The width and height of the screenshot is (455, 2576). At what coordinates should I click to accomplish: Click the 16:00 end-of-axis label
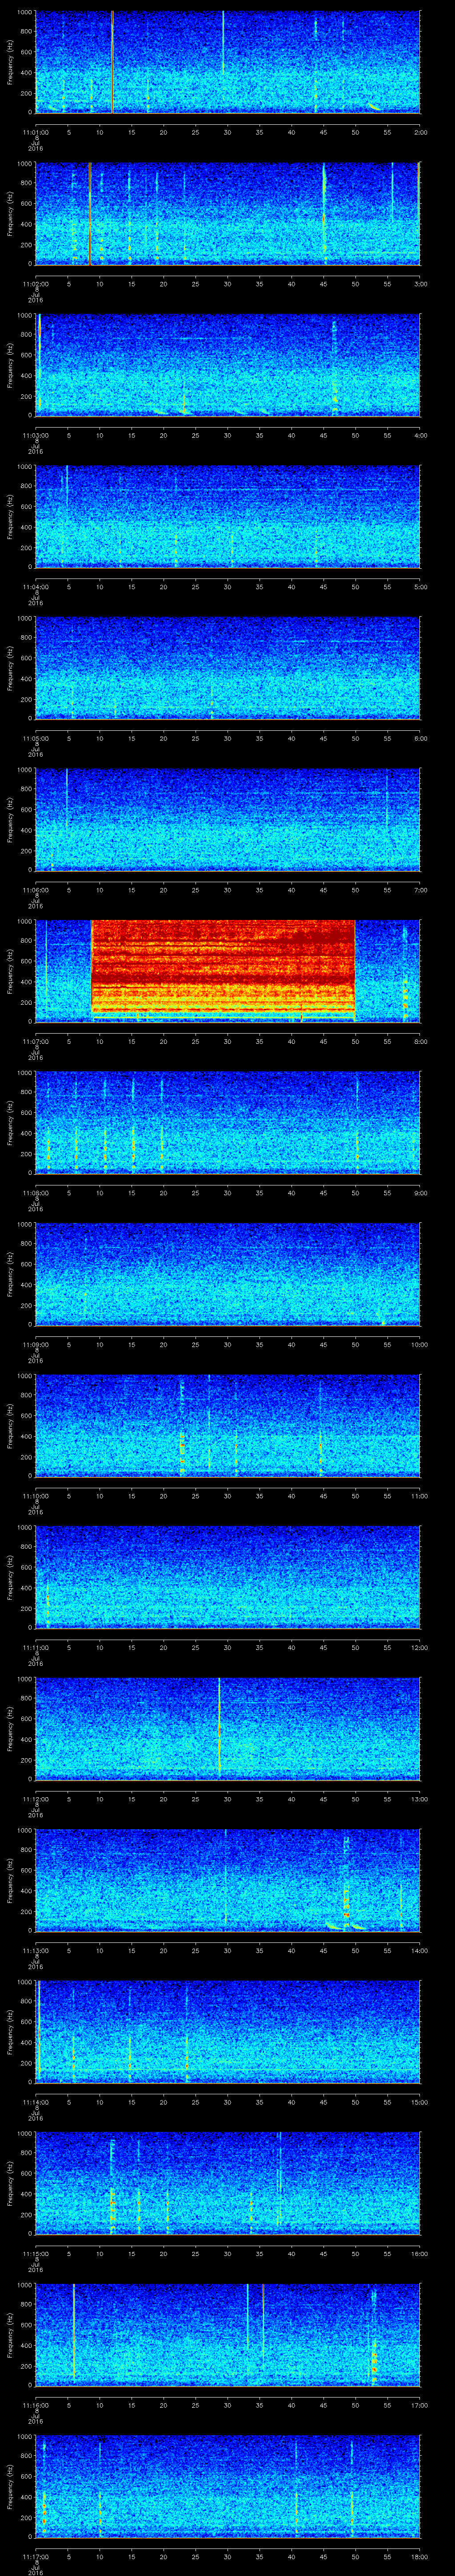(419, 2253)
